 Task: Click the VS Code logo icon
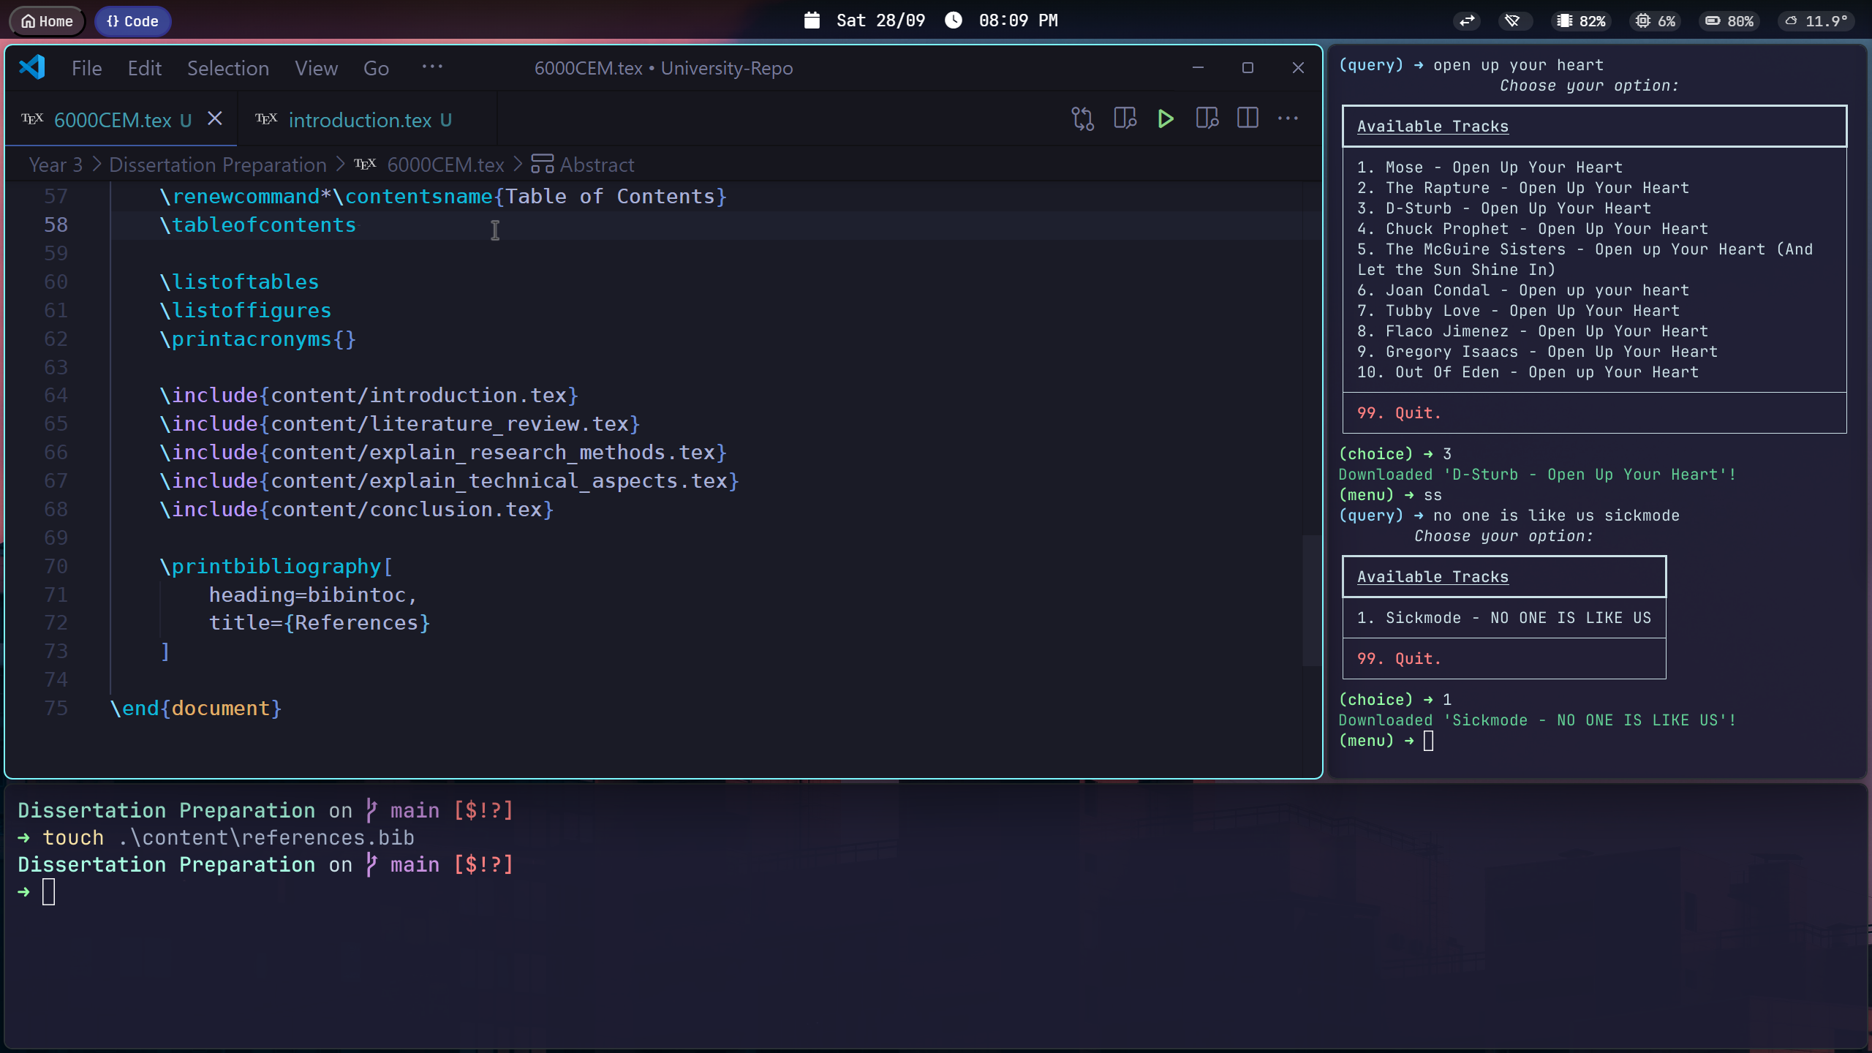pos(32,67)
